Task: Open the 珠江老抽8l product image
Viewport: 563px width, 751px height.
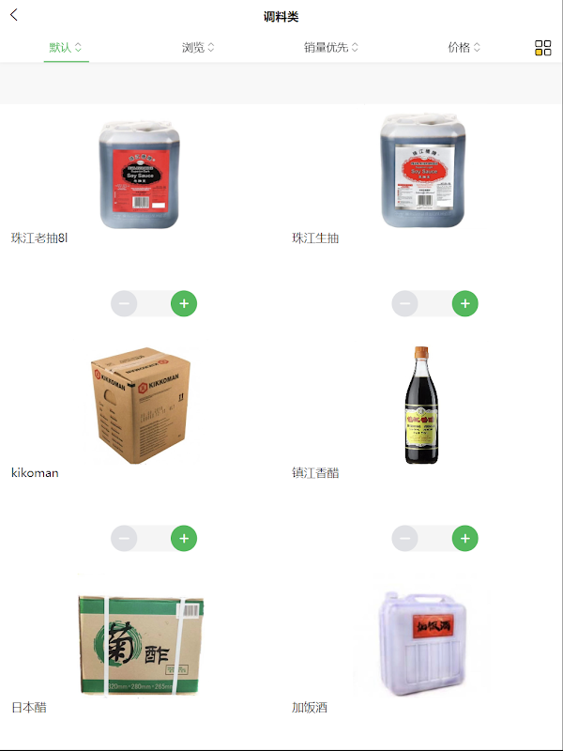Action: click(x=139, y=174)
